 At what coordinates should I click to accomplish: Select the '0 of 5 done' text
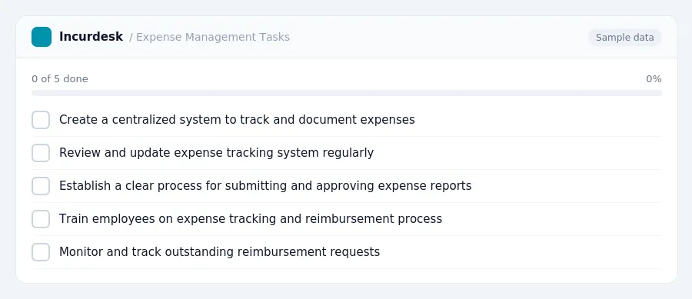click(60, 79)
